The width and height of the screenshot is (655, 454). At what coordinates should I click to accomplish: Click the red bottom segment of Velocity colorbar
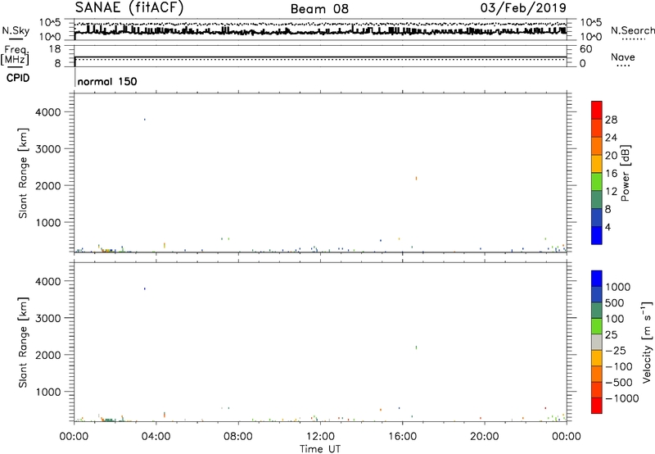[x=597, y=406]
